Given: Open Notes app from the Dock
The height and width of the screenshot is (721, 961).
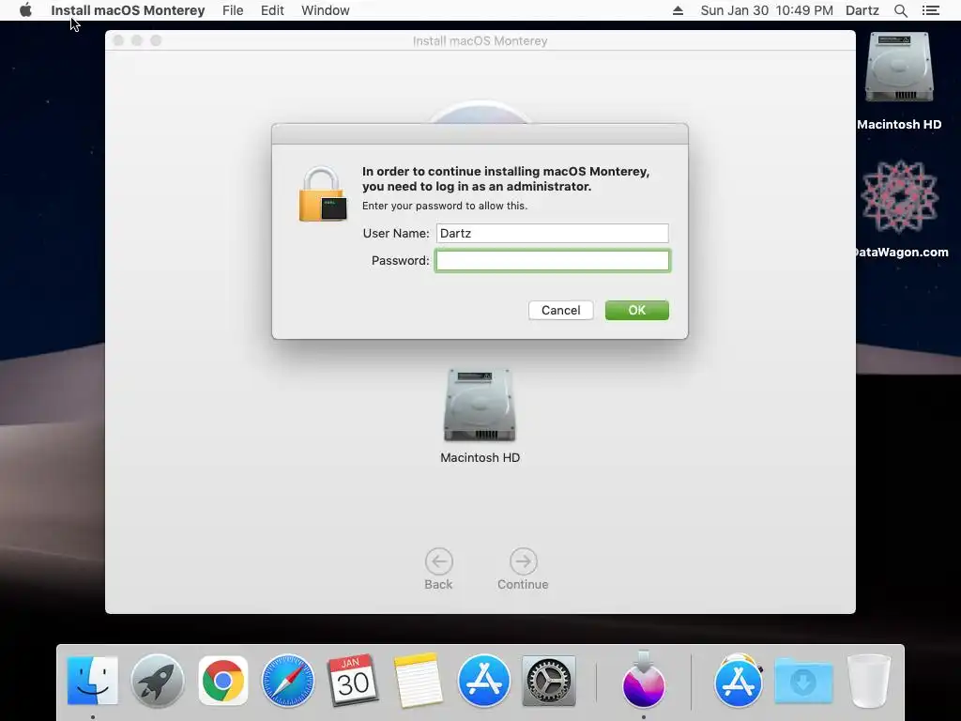Looking at the screenshot, I should pos(418,681).
